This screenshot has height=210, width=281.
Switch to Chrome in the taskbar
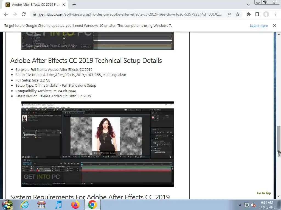pyautogui.click(x=92, y=205)
